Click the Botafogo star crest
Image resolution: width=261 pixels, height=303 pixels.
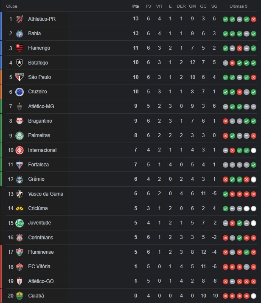(x=20, y=63)
